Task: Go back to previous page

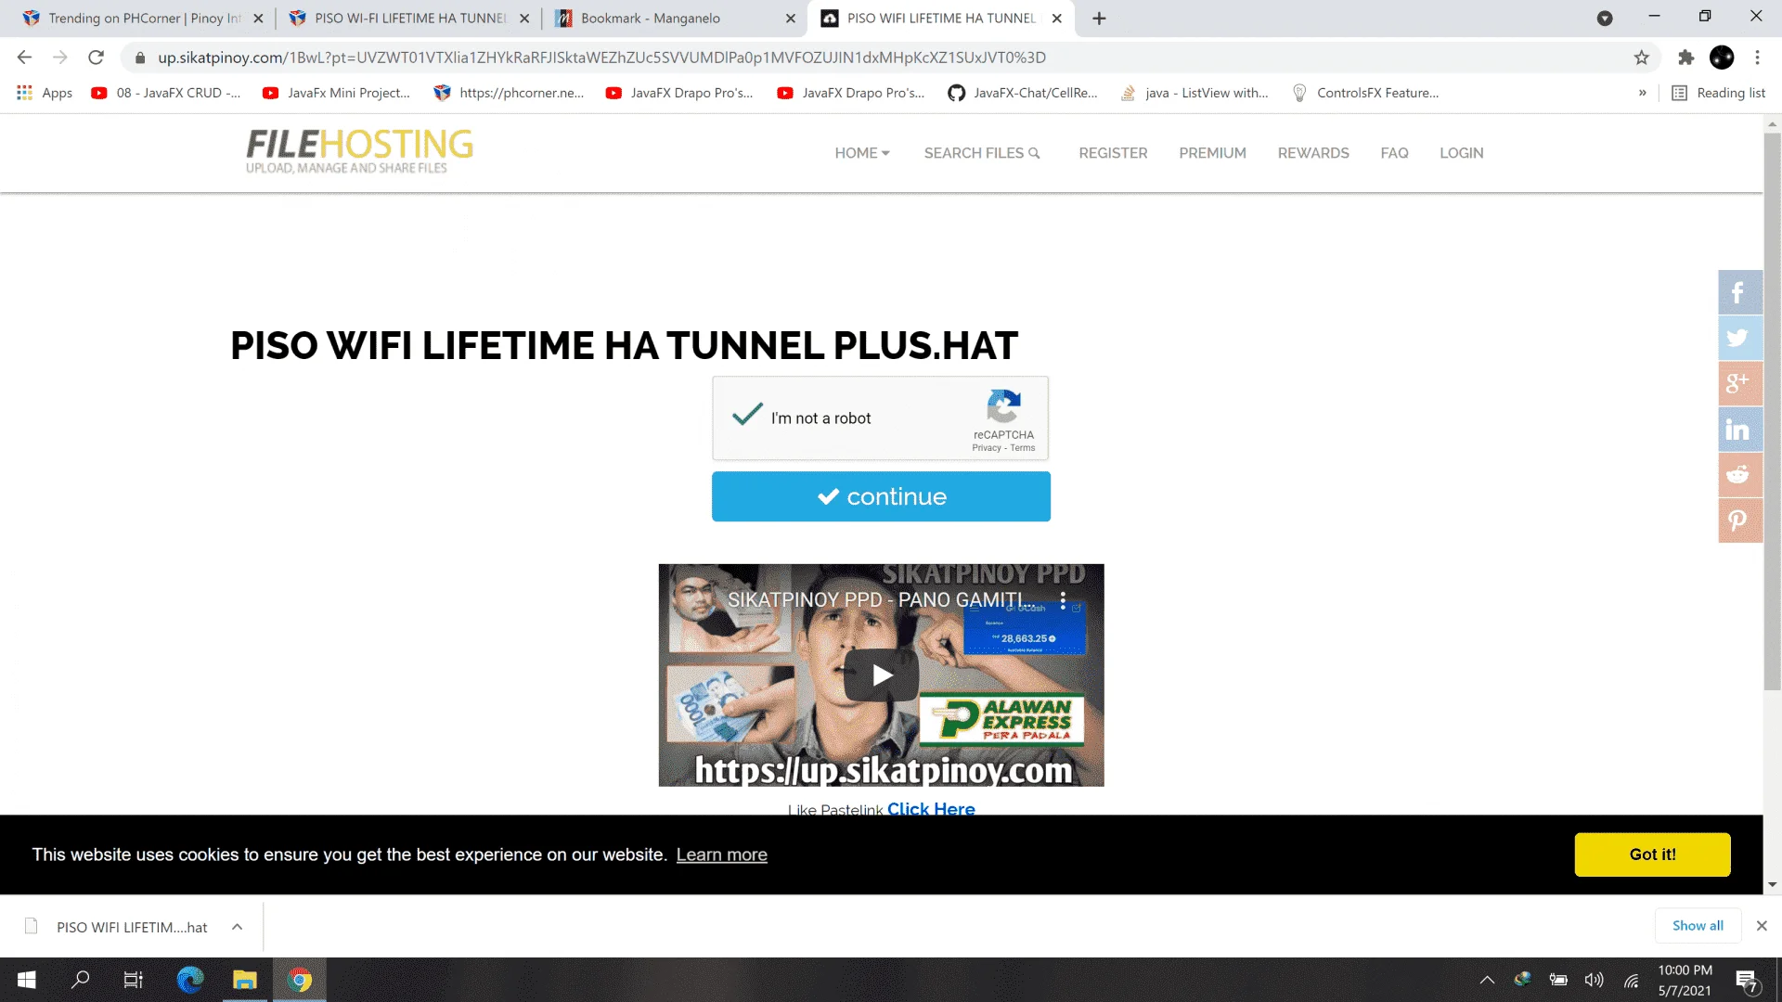Action: coord(25,58)
